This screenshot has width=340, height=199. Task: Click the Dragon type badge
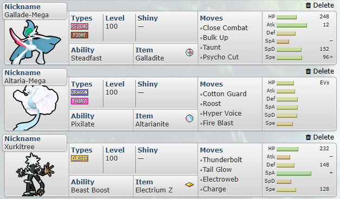(x=80, y=92)
